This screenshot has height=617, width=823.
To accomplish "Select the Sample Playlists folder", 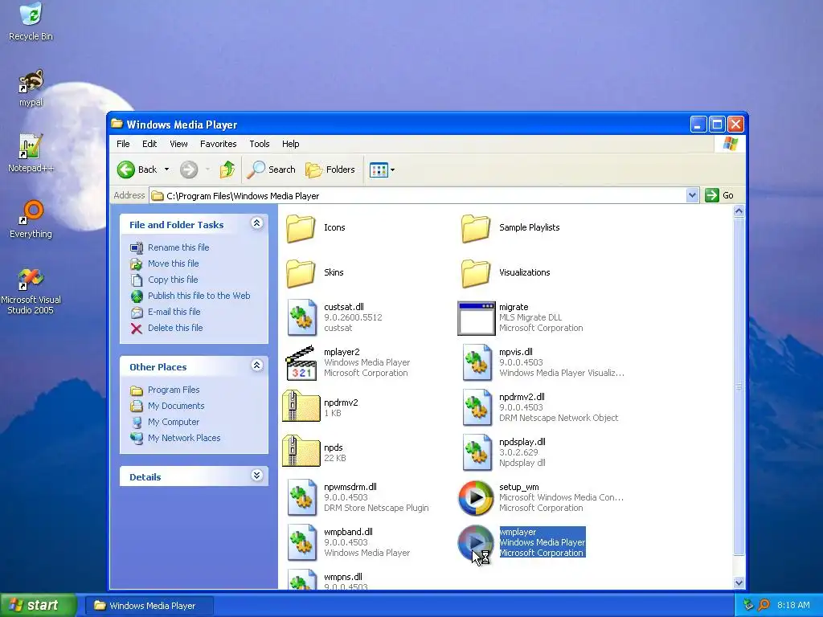I will [x=476, y=227].
